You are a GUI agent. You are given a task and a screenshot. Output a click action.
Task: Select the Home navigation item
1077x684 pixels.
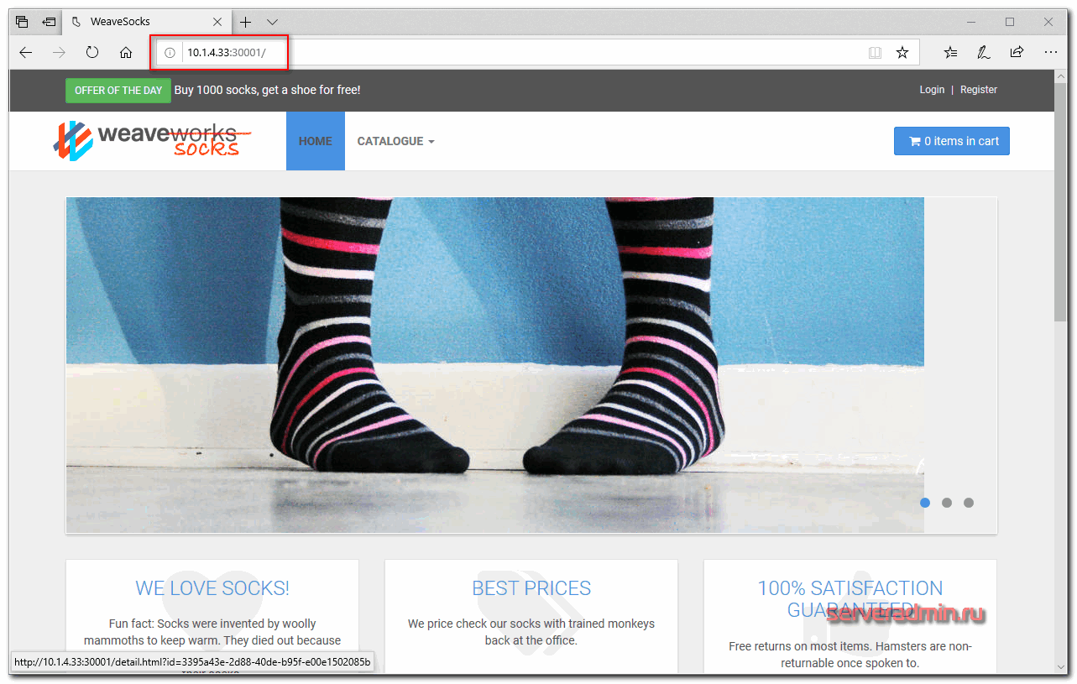click(x=316, y=141)
